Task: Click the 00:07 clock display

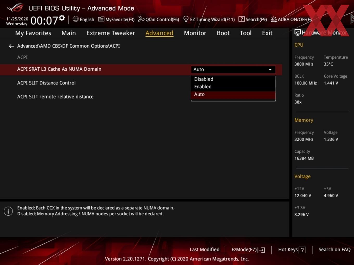Action: pyautogui.click(x=44, y=21)
